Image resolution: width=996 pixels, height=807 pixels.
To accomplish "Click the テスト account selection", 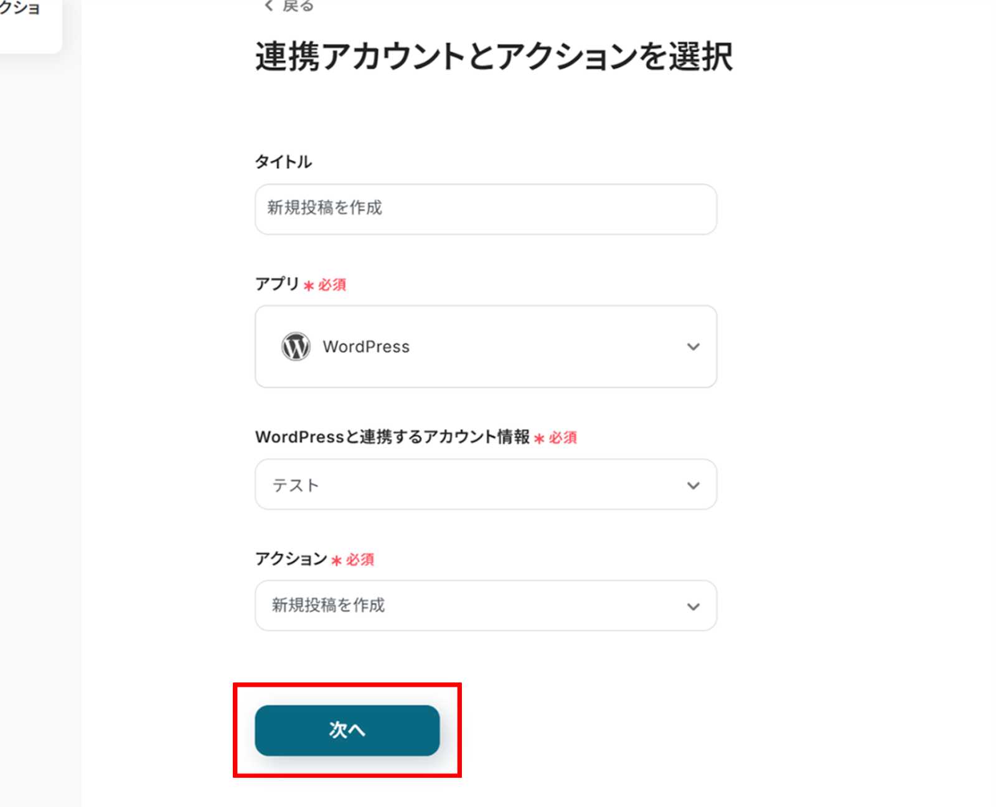I will click(296, 486).
